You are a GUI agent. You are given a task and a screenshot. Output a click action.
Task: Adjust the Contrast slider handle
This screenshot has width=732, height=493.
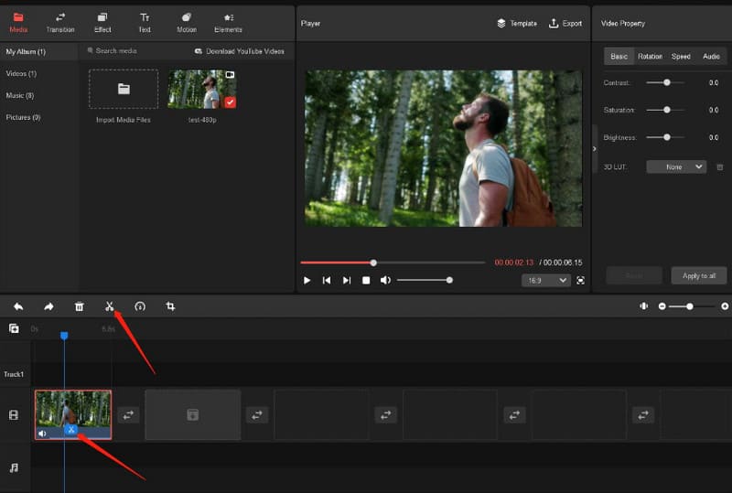[x=667, y=82]
